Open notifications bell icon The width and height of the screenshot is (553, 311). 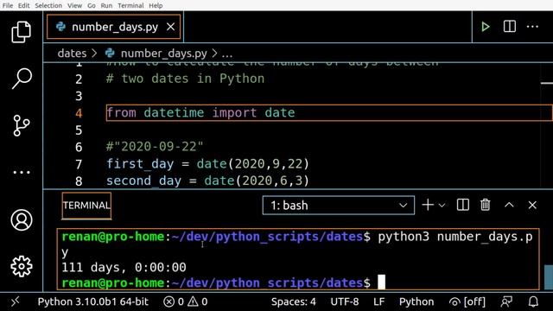coord(533,301)
